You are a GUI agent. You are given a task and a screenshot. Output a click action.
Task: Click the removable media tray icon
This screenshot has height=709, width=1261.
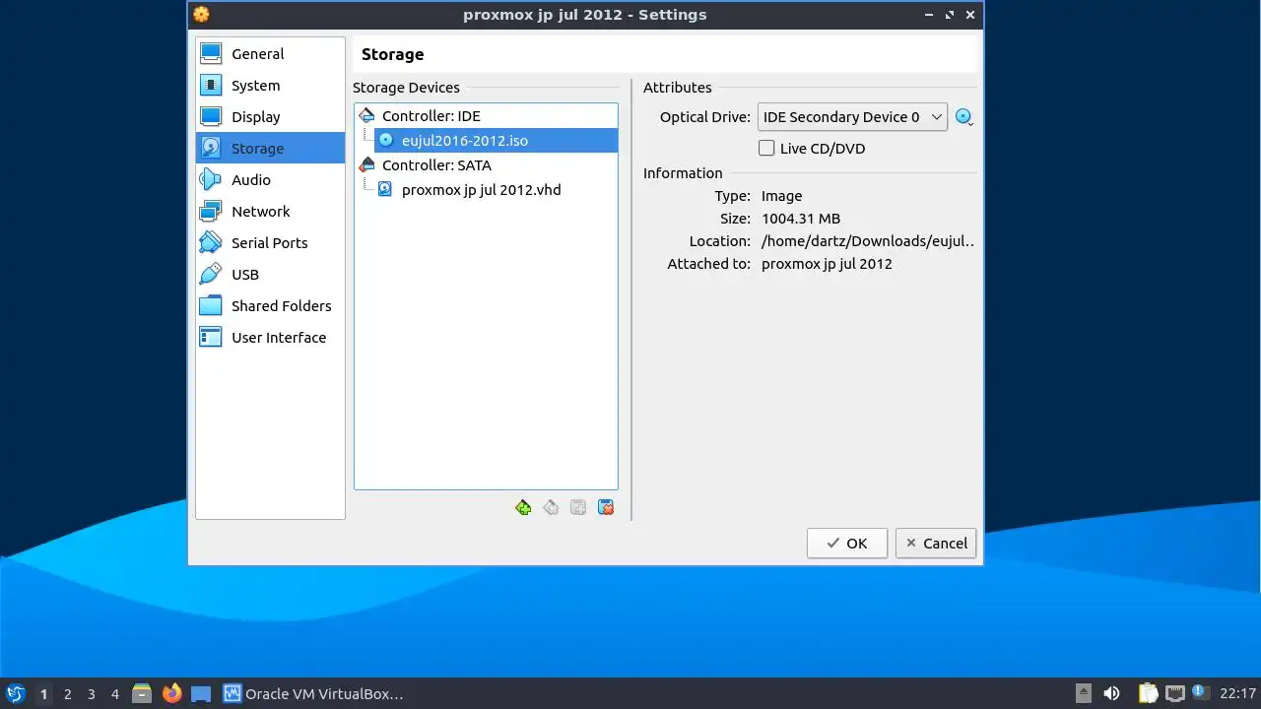coord(1084,693)
